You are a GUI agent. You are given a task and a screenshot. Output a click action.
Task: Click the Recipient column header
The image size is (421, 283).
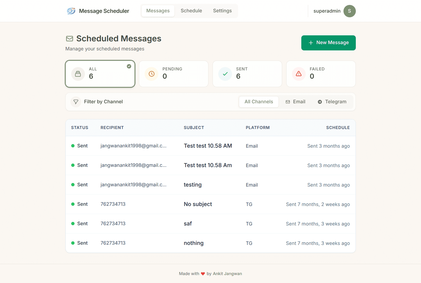(x=112, y=128)
